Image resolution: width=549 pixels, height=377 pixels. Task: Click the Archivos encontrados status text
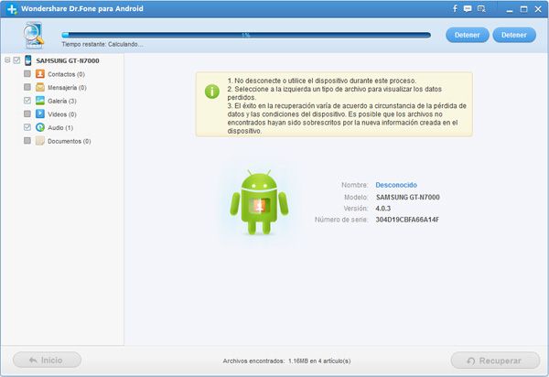click(286, 361)
